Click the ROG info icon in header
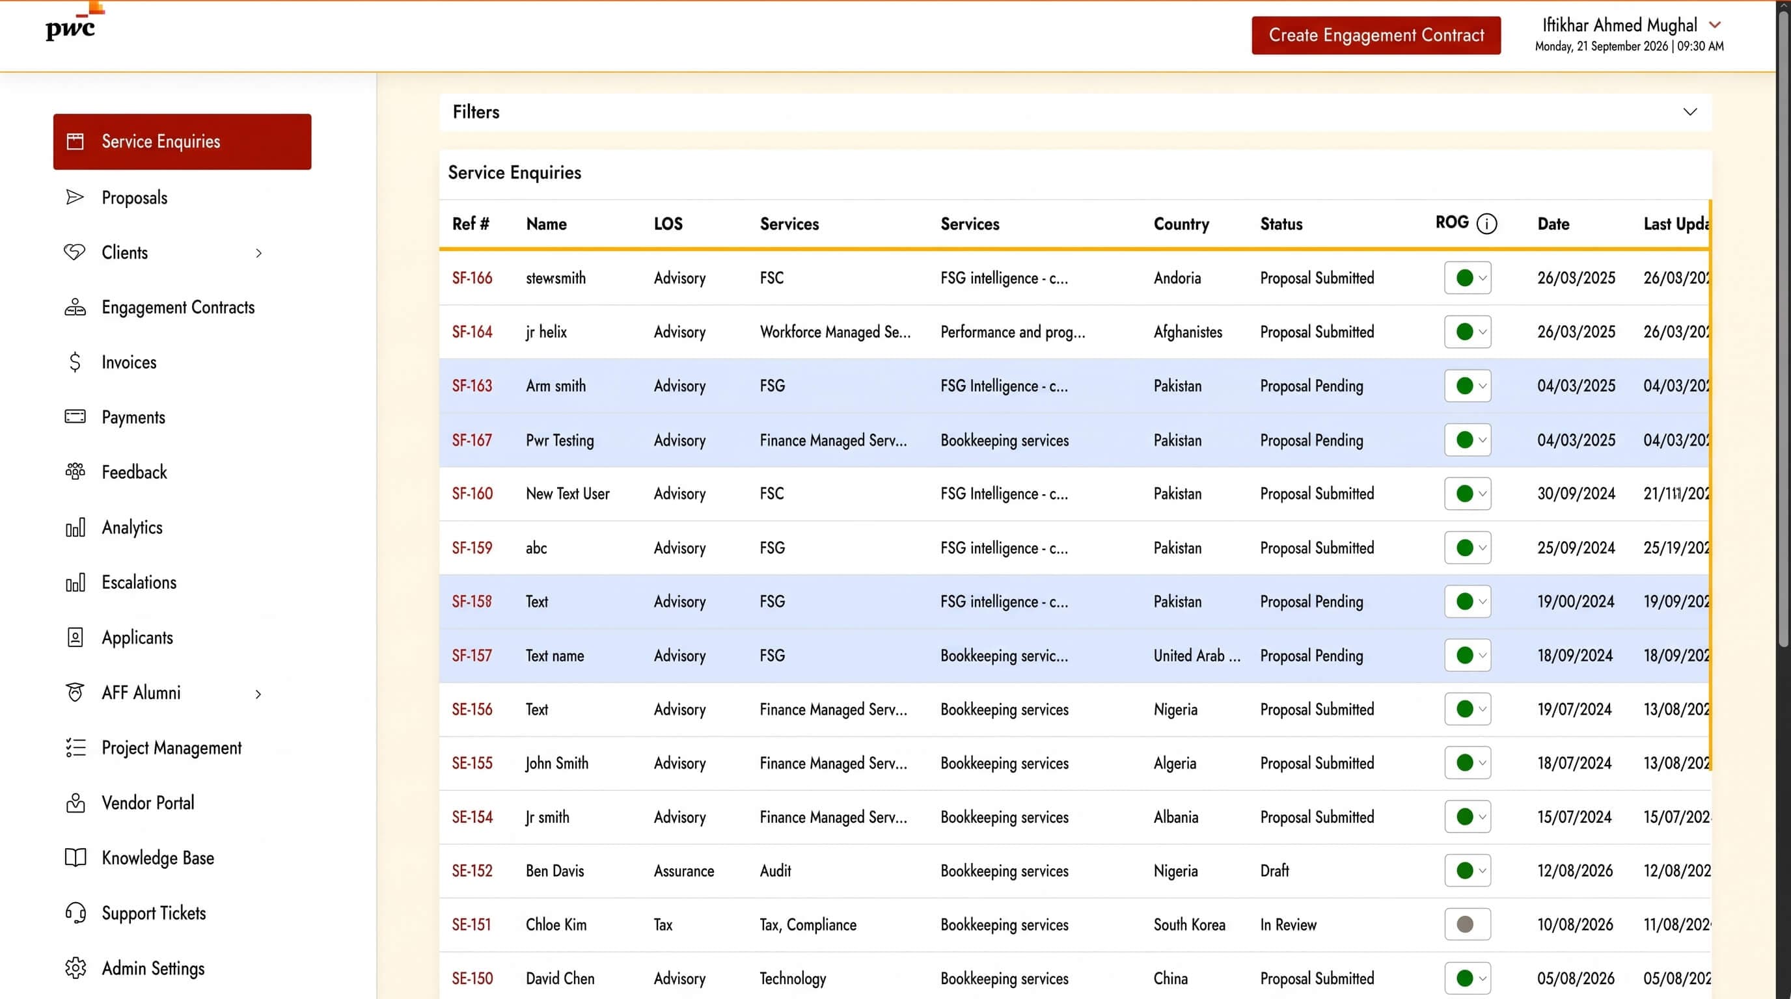The width and height of the screenshot is (1791, 999). pyautogui.click(x=1486, y=224)
